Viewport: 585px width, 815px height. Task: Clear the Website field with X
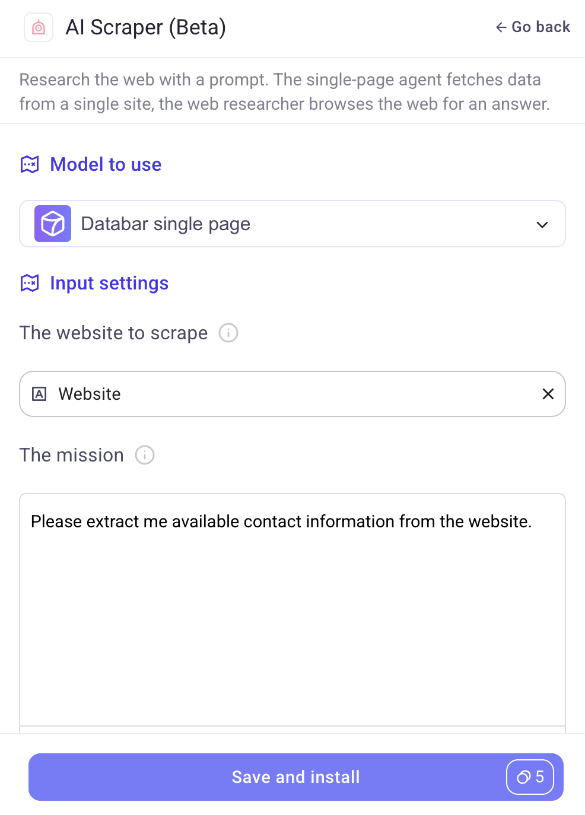[x=548, y=394]
